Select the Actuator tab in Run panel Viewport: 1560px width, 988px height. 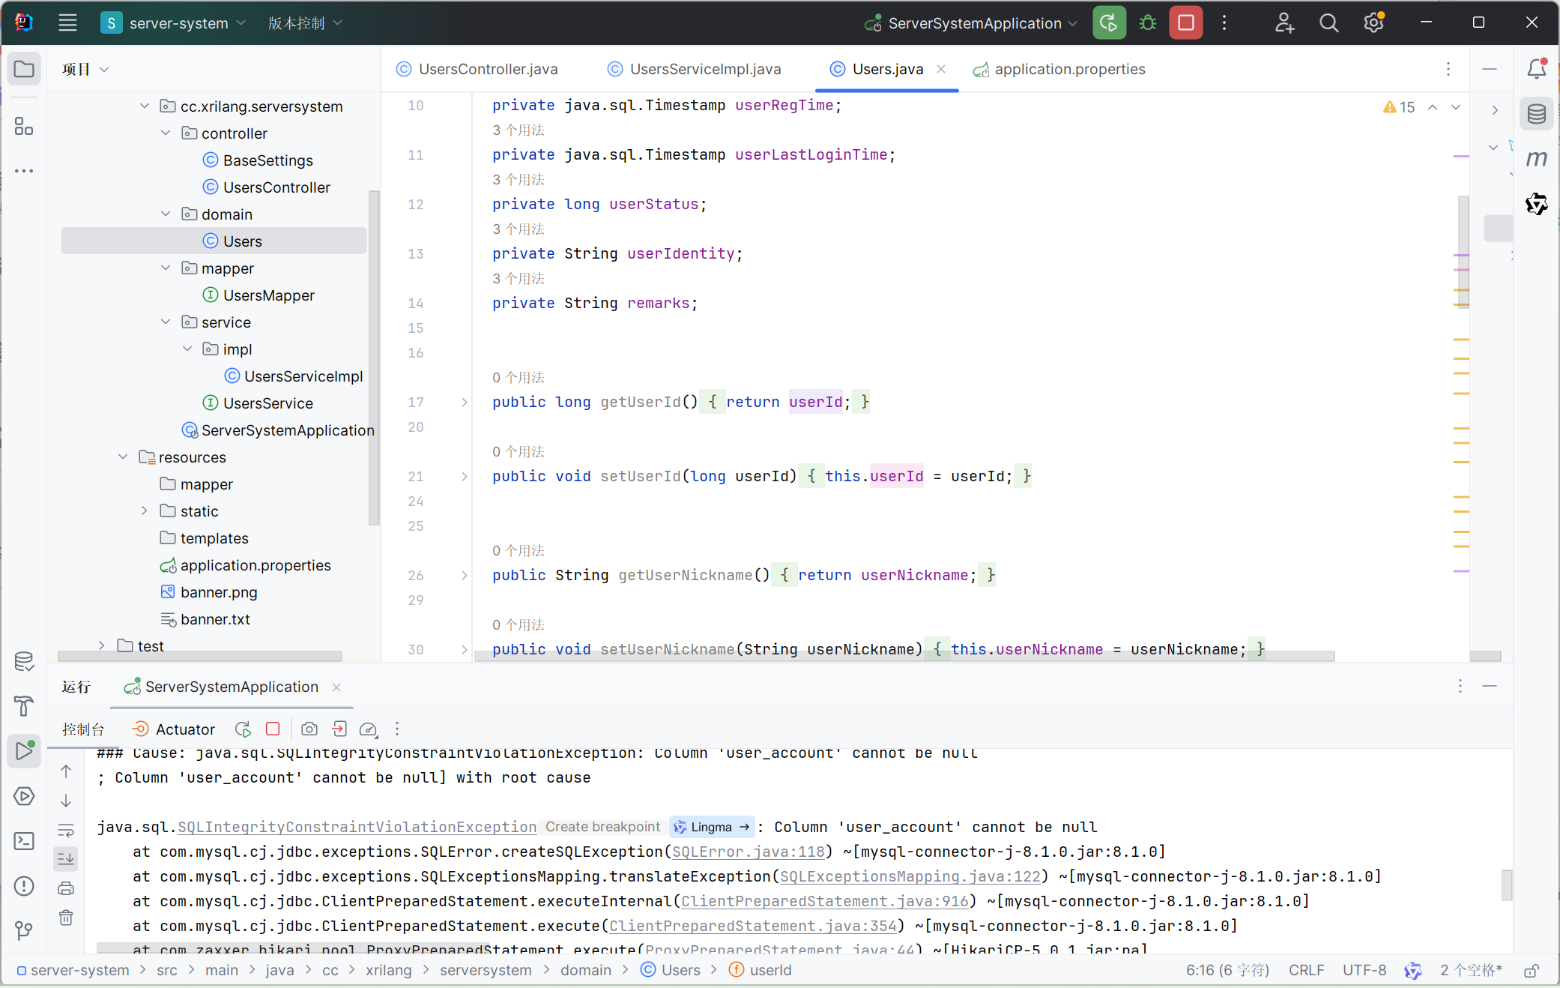click(173, 729)
